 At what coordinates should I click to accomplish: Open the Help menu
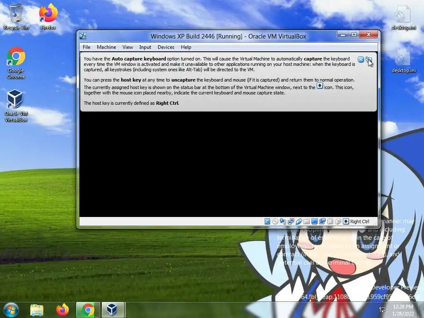coord(186,47)
